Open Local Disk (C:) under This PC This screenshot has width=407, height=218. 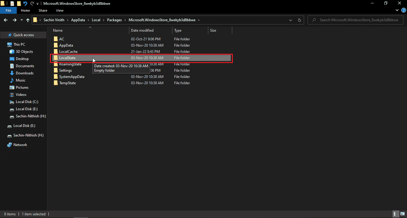[27, 102]
